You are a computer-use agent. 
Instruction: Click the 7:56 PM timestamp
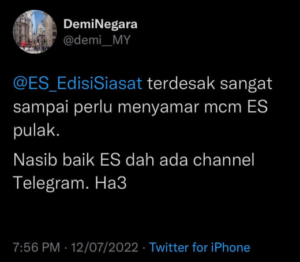tap(36, 247)
